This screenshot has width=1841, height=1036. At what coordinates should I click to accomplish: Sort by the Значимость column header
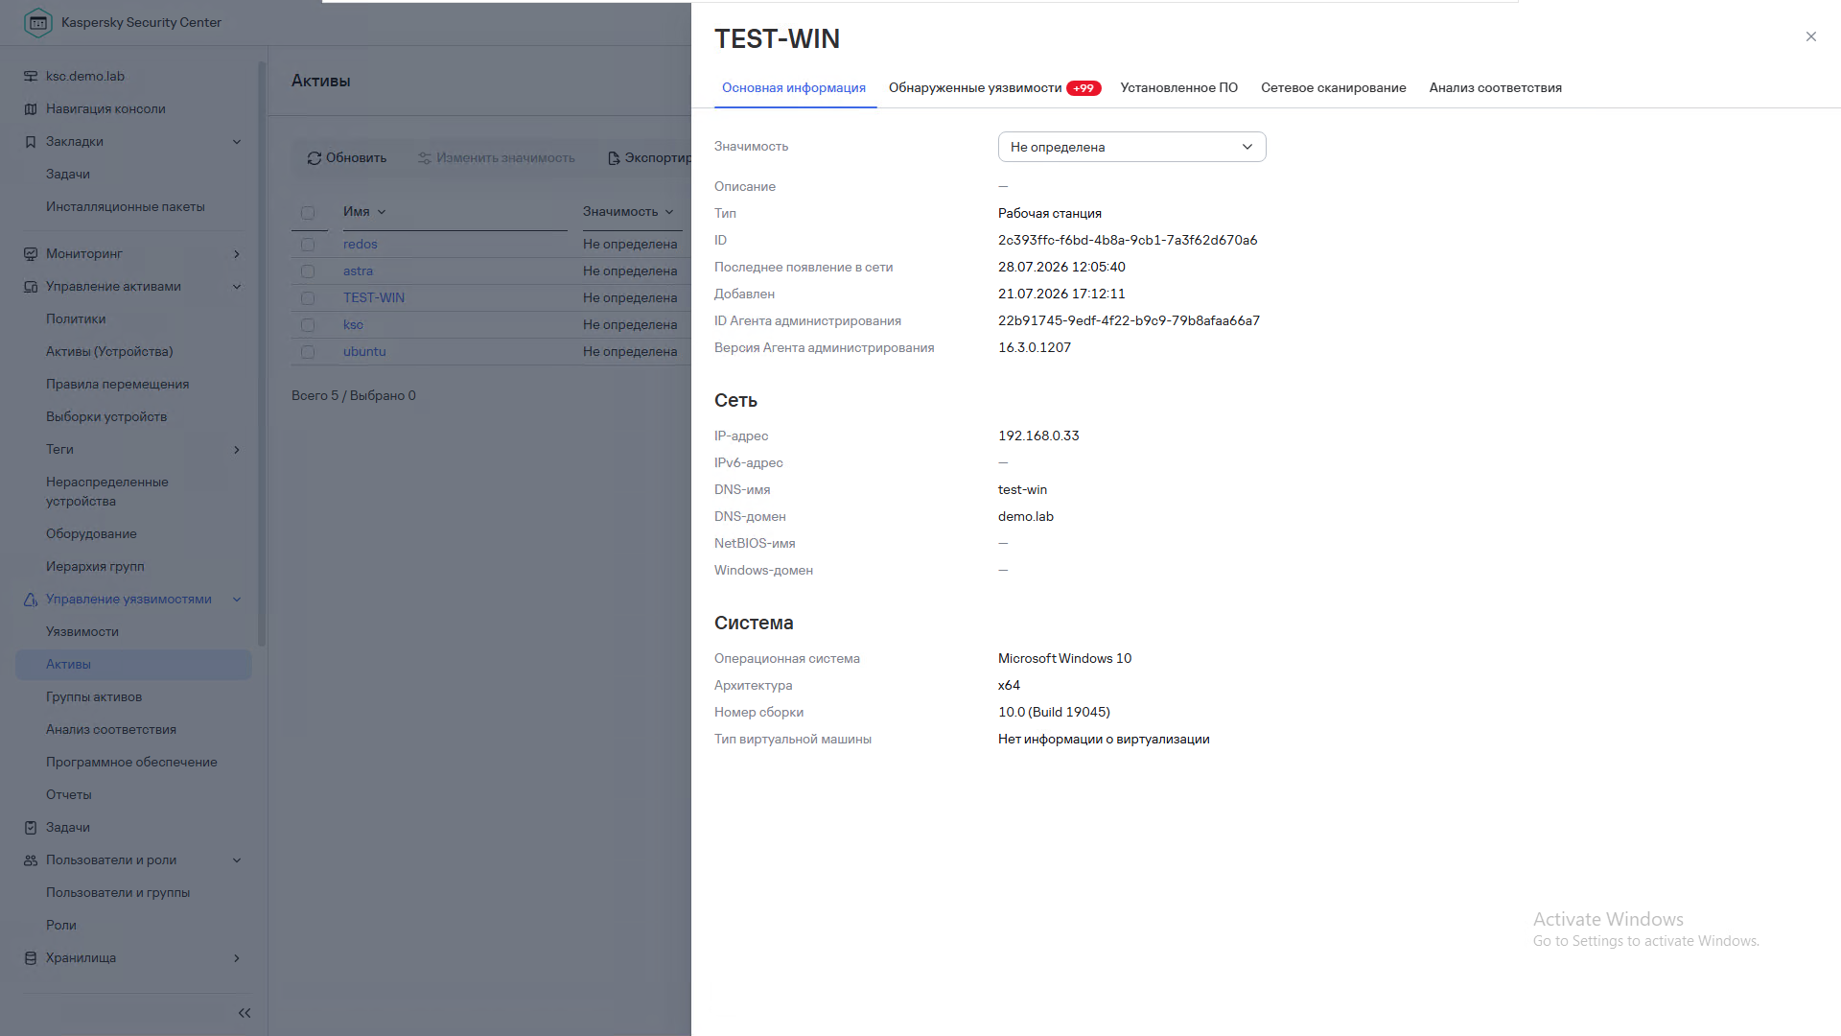click(628, 212)
